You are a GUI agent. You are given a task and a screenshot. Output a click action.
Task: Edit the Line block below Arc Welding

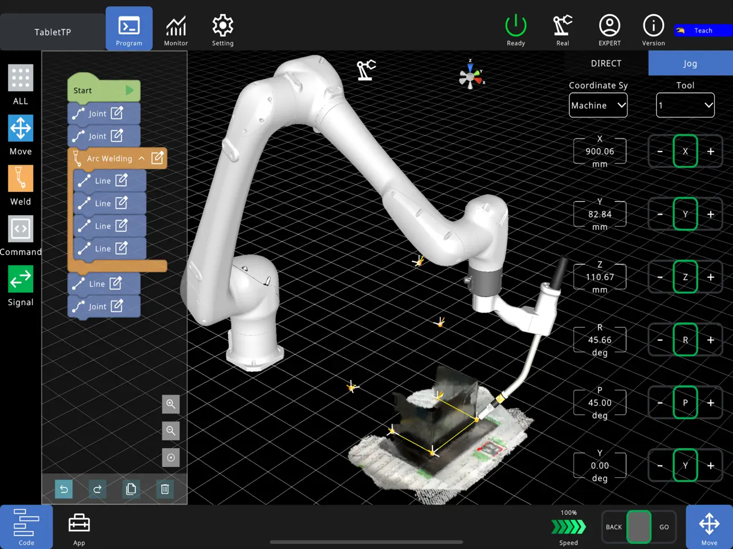[116, 283]
